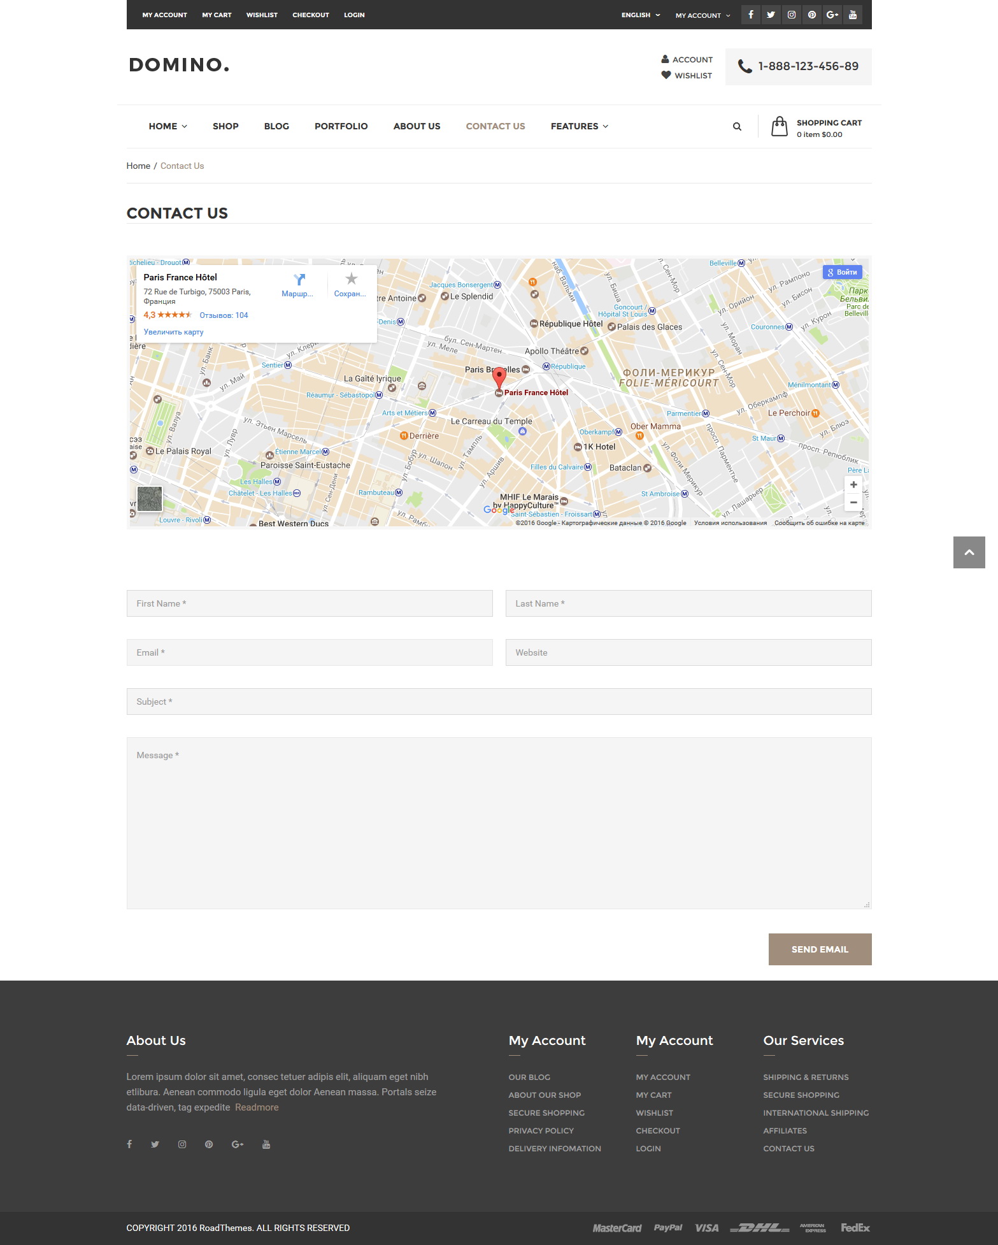Open footer Google Plus icon

(x=238, y=1144)
